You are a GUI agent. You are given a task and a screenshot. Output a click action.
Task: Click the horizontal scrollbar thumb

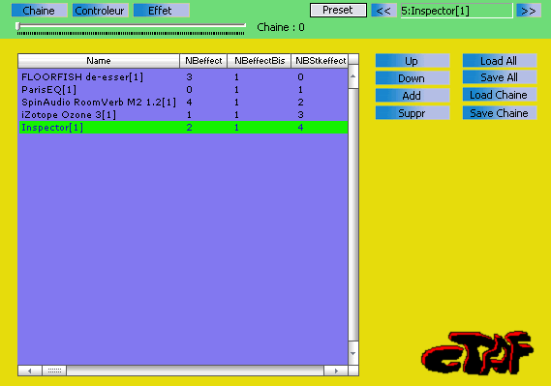tap(54, 371)
